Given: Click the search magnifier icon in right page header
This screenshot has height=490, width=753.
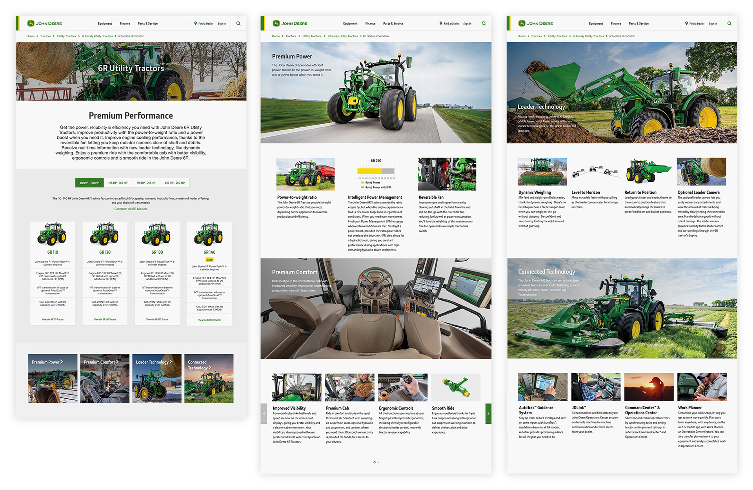Looking at the screenshot, I should (x=729, y=24).
